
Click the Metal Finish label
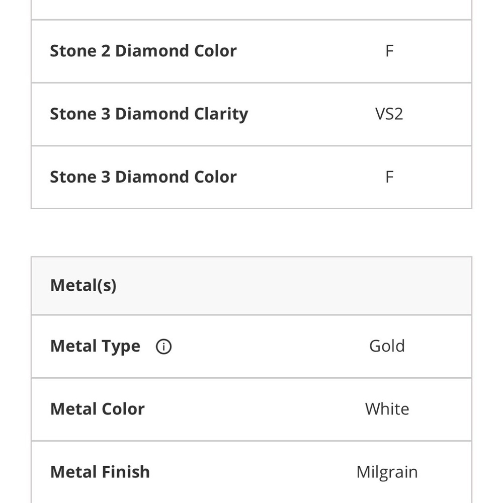pyautogui.click(x=100, y=472)
